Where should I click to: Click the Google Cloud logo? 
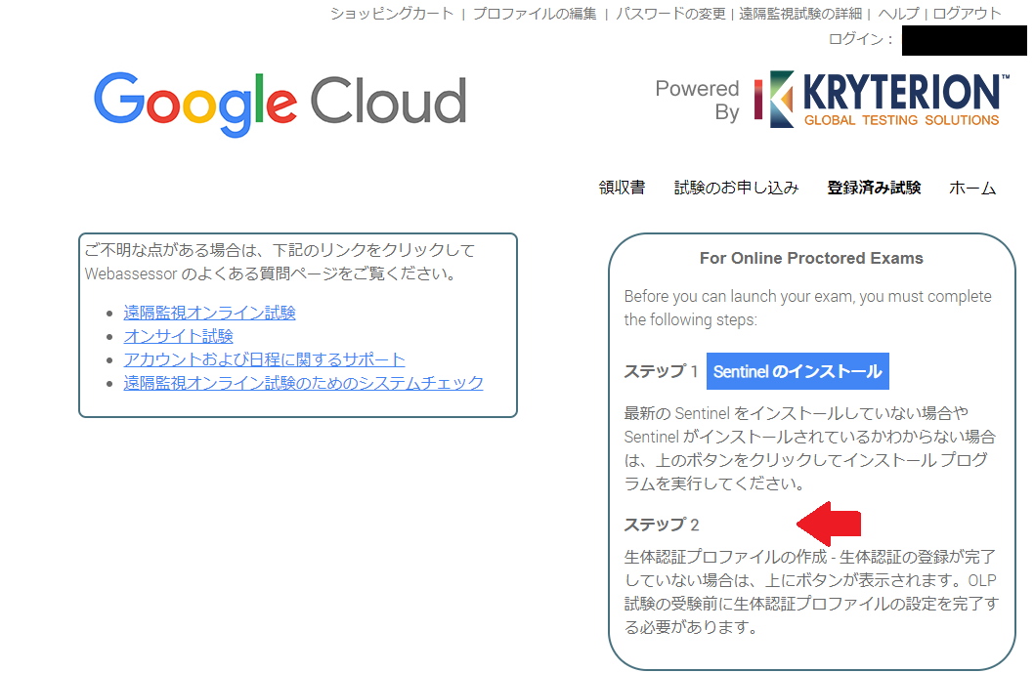pyautogui.click(x=280, y=104)
